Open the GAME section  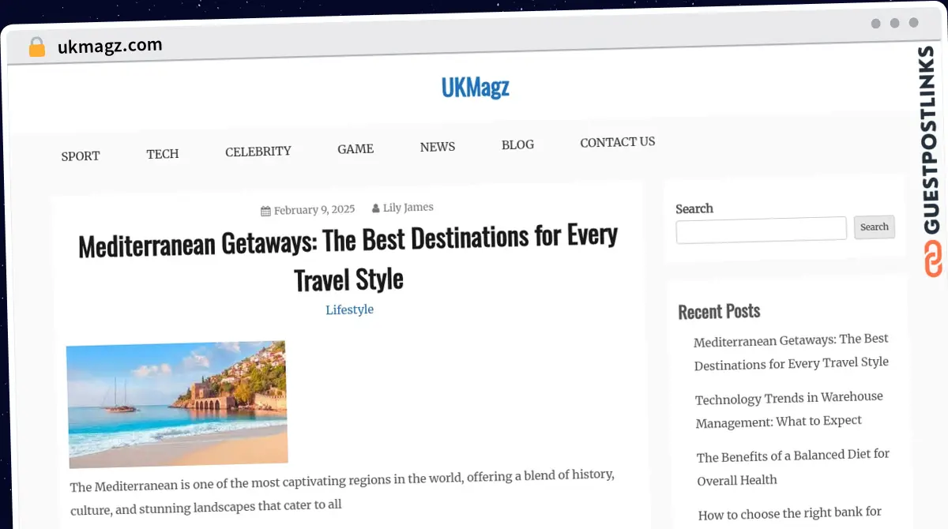pos(355,148)
